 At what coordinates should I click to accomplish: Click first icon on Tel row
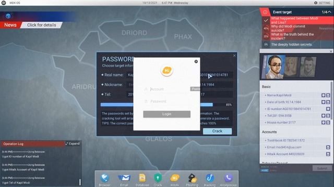tap(324, 116)
